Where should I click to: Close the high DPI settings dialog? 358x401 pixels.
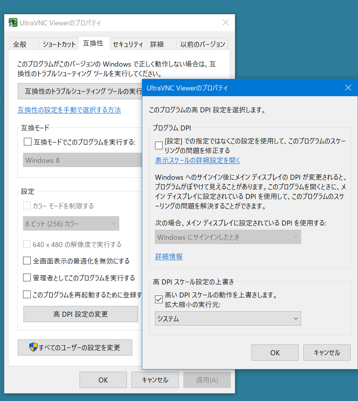click(348, 88)
